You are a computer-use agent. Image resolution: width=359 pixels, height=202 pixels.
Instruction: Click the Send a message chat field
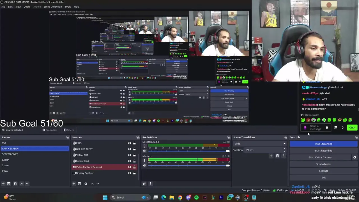tap(316, 128)
